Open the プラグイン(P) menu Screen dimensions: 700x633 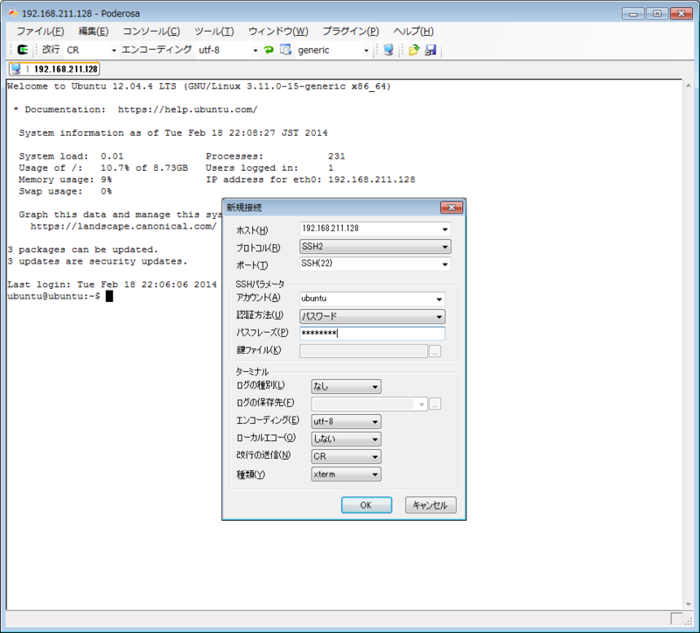point(351,32)
